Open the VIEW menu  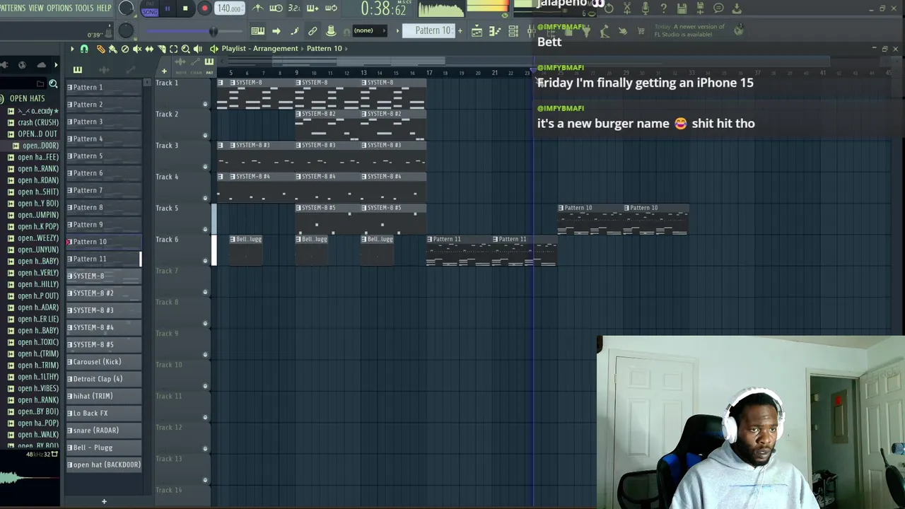36,8
